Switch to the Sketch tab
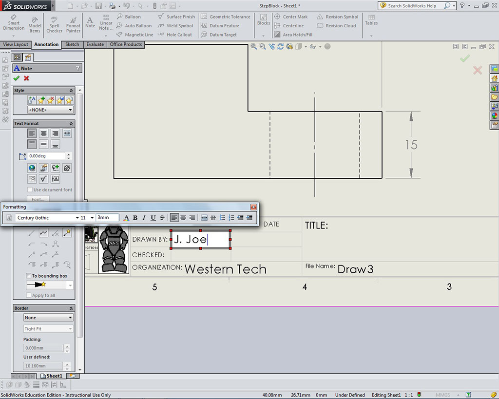Image resolution: width=499 pixels, height=399 pixels. point(72,44)
